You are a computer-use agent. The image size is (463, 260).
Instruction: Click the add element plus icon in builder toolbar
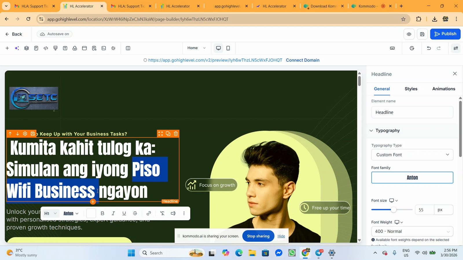click(7, 48)
